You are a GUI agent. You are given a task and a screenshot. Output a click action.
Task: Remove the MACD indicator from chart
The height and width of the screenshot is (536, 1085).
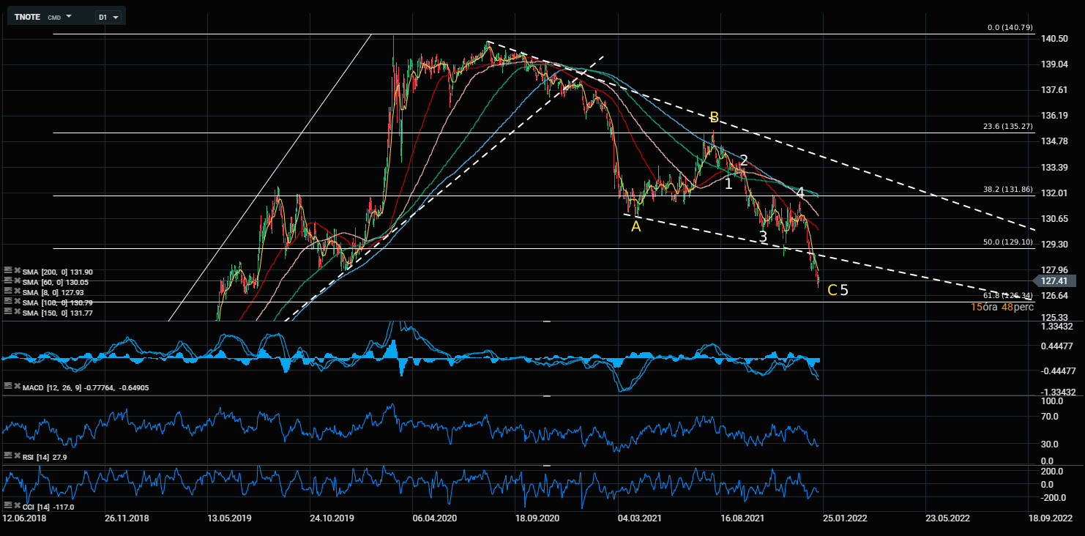click(x=16, y=387)
